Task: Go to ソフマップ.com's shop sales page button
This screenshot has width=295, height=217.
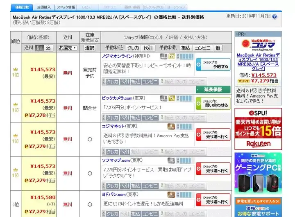Action: pos(213,169)
